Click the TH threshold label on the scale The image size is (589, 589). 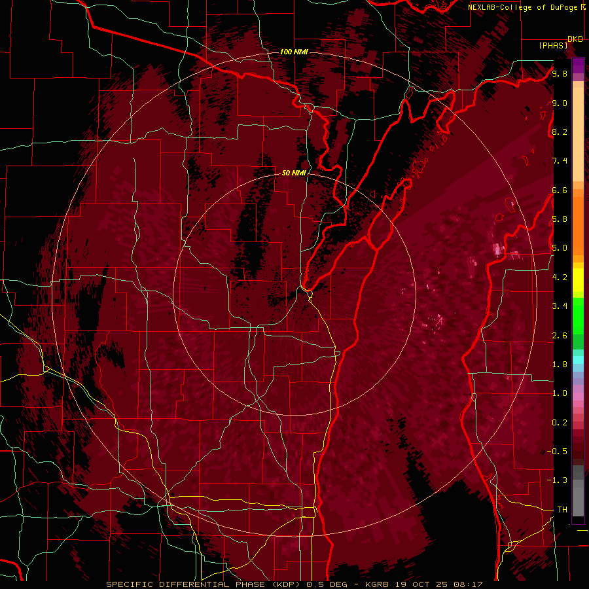click(x=562, y=510)
